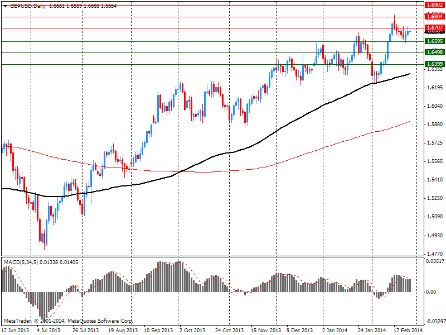The width and height of the screenshot is (446, 335).
Task: Click the 0.00 level on MACD scale
Action: (x=431, y=292)
